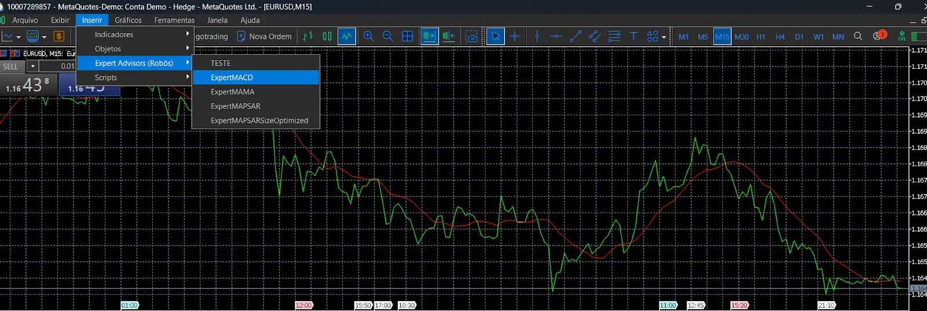Open the Ajuda menu
927x311 pixels.
coord(250,20)
